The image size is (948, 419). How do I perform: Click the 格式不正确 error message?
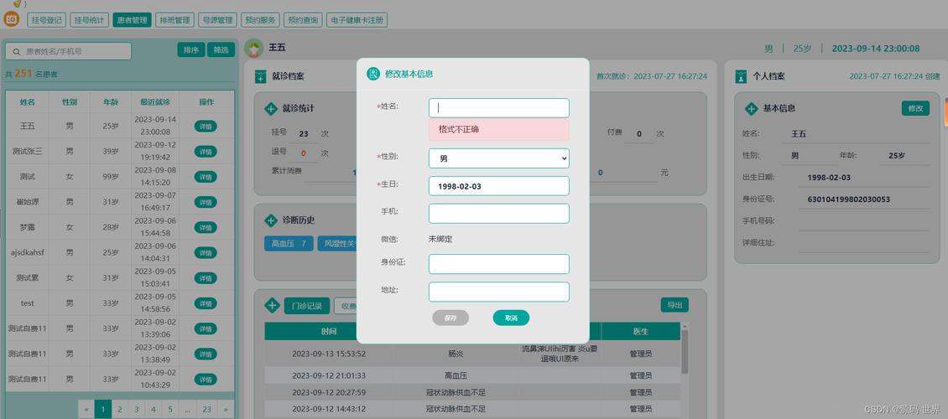coord(499,129)
